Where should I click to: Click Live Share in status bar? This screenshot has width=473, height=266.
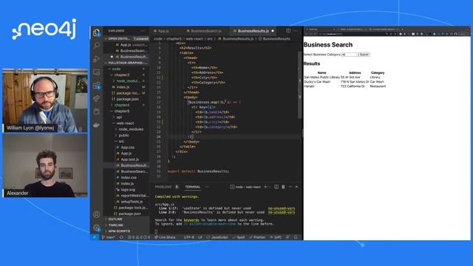(165, 237)
